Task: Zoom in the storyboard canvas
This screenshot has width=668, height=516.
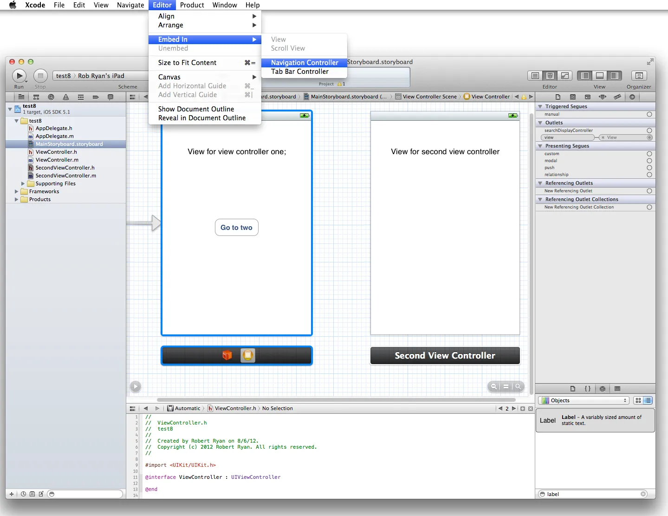Action: (x=518, y=386)
